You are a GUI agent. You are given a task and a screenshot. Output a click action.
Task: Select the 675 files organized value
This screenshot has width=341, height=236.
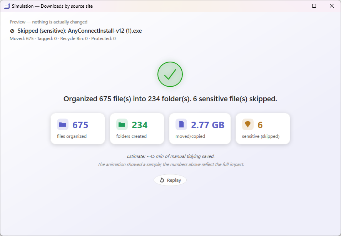[x=80, y=125]
